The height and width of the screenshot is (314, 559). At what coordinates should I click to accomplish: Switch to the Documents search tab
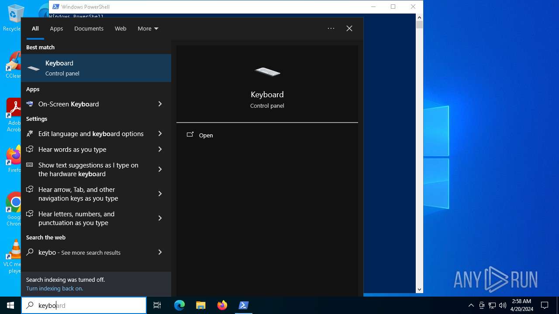[x=89, y=28]
